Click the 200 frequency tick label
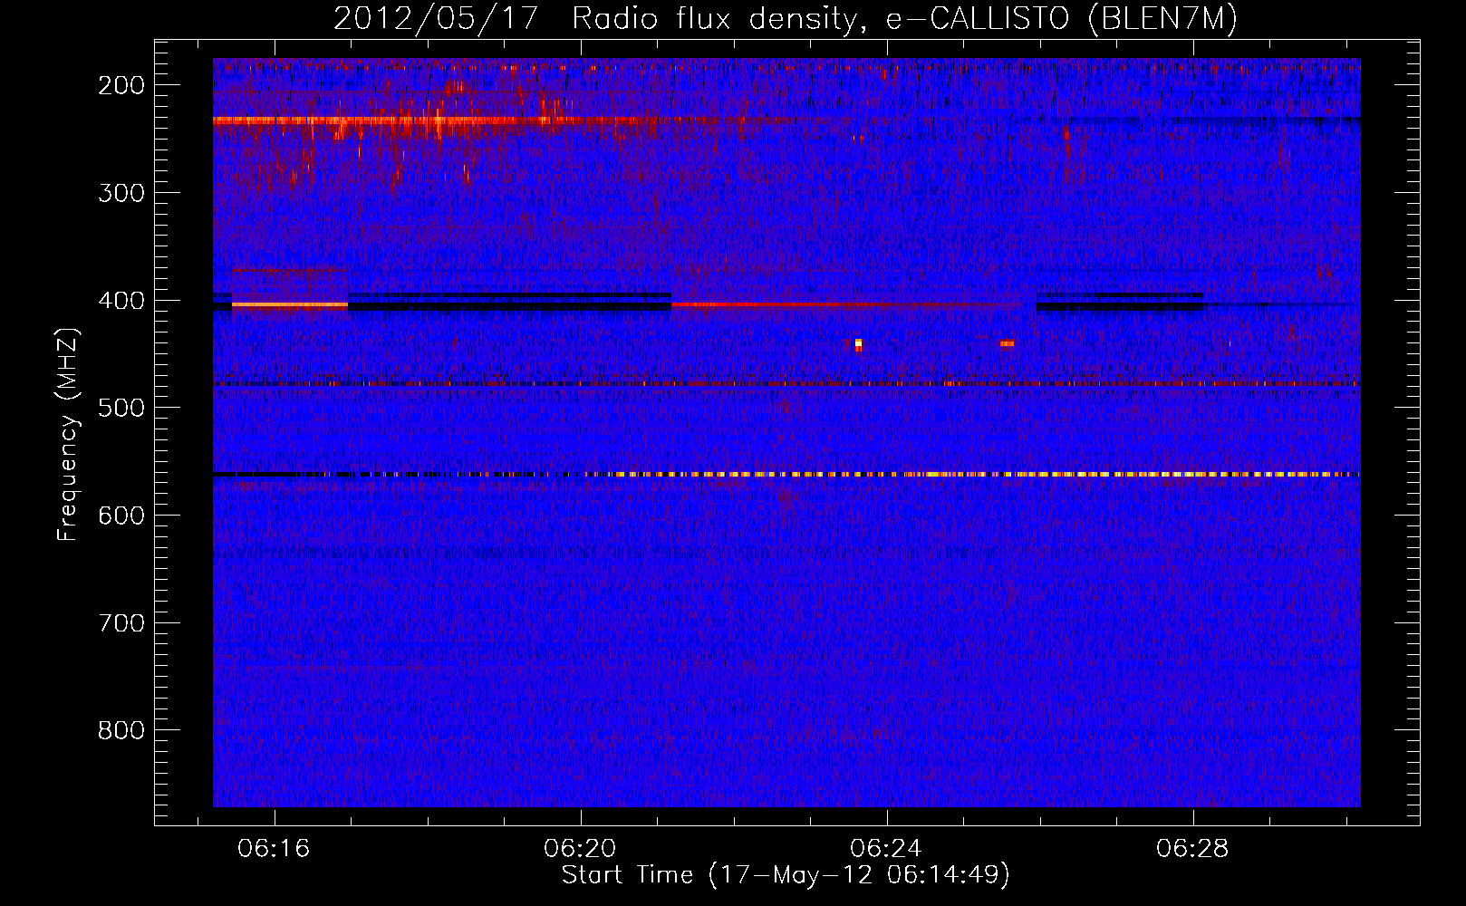 coord(121,85)
